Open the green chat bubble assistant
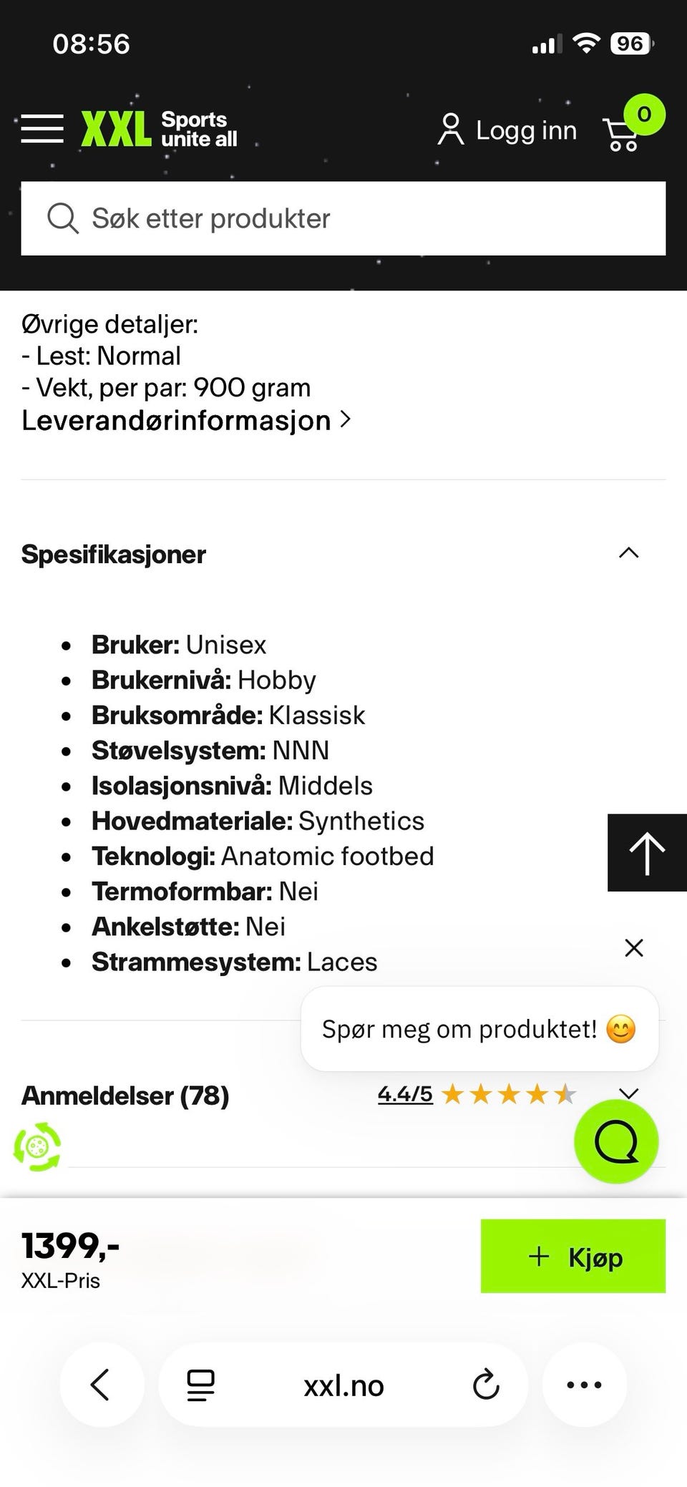687x1487 pixels. pos(616,1141)
